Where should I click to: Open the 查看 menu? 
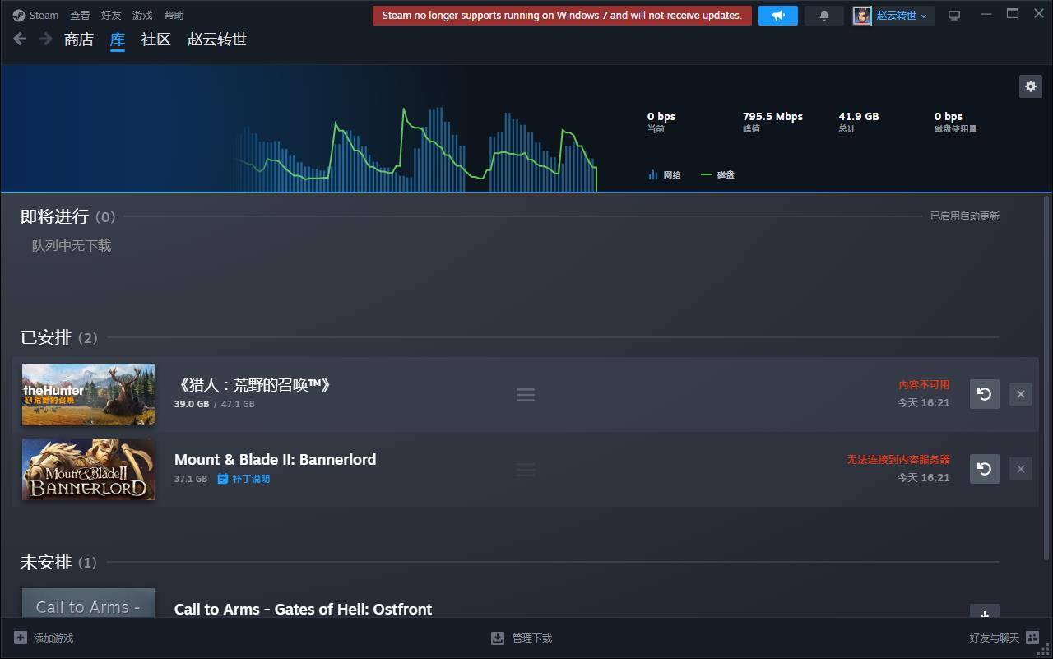coord(80,16)
